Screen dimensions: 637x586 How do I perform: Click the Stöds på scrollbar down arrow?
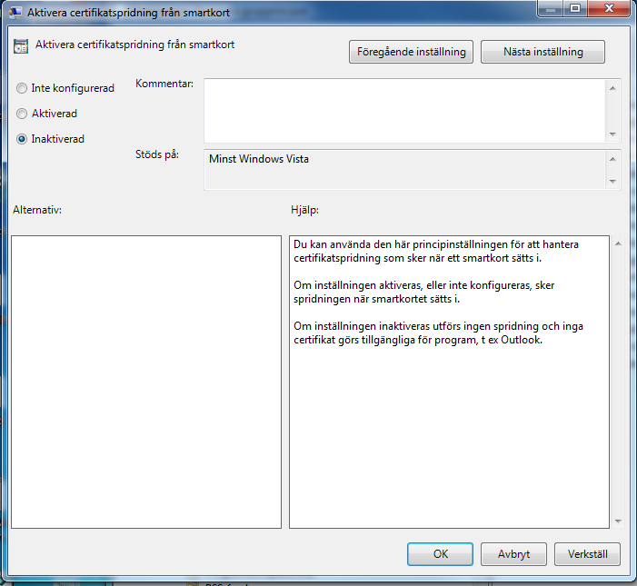pyautogui.click(x=612, y=181)
